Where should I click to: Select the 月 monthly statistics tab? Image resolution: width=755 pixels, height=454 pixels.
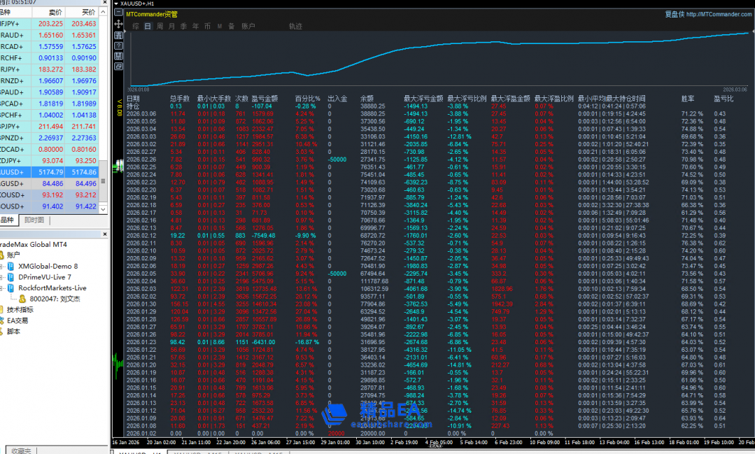(171, 26)
